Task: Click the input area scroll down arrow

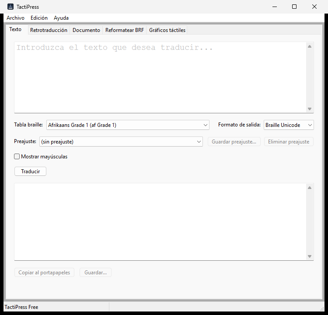Action: 310,109
